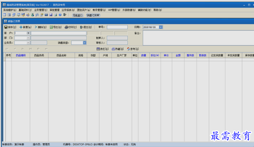Click the 生产厂家 column header

coord(121,55)
